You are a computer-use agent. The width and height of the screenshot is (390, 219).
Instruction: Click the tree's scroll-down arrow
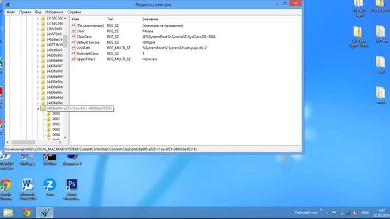65,137
